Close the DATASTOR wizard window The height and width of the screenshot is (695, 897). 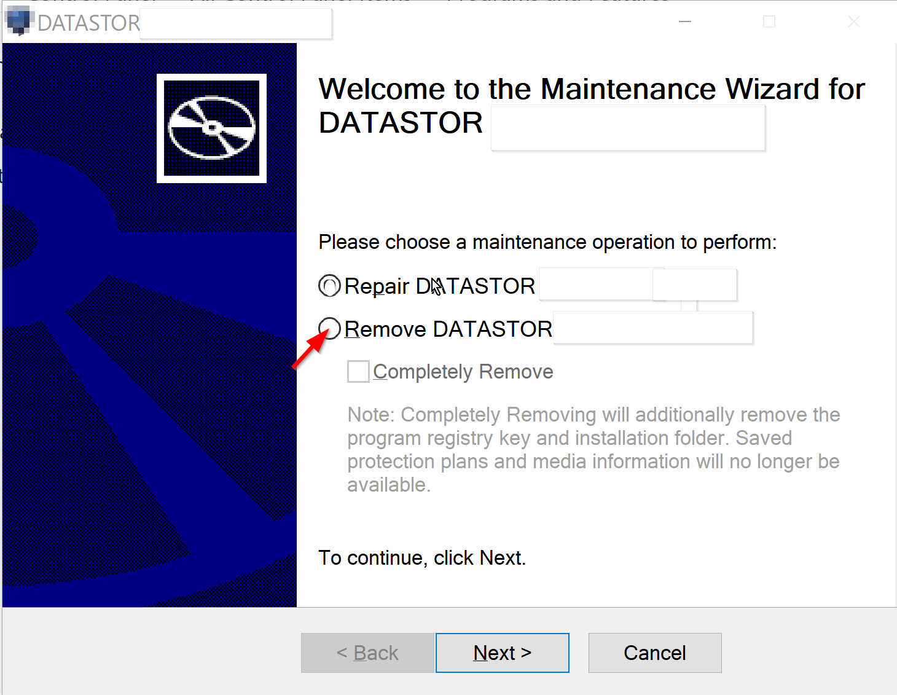[x=854, y=22]
